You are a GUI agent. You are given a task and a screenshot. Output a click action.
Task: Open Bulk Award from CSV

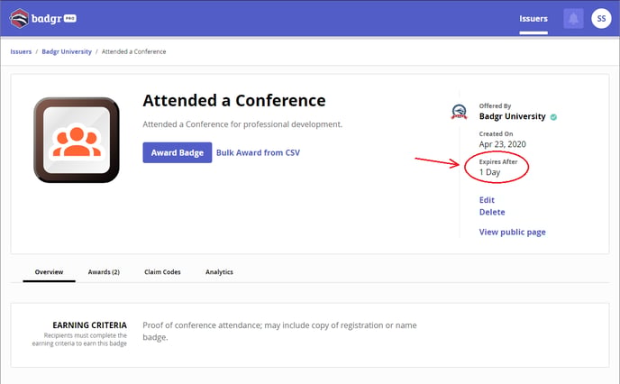click(258, 152)
